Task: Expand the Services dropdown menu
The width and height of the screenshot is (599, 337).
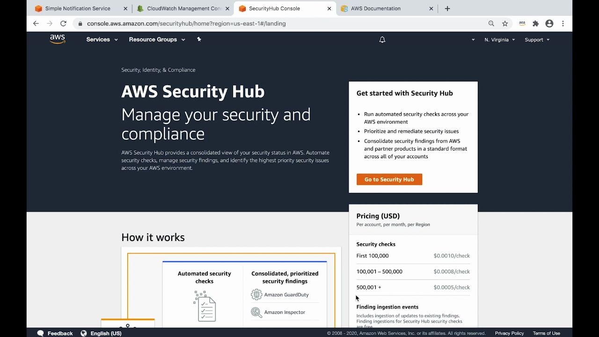Action: pos(102,39)
